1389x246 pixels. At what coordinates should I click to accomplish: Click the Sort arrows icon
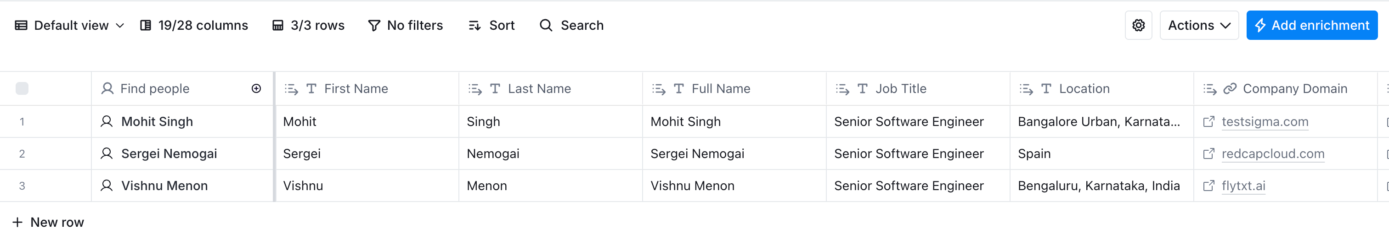pyautogui.click(x=474, y=25)
